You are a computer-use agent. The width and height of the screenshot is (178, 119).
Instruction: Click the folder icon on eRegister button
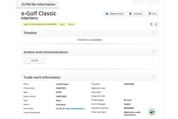[x=107, y=14]
